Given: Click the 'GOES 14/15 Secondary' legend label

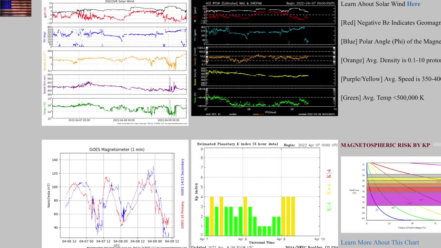Looking at the screenshot, I should 183,177.
